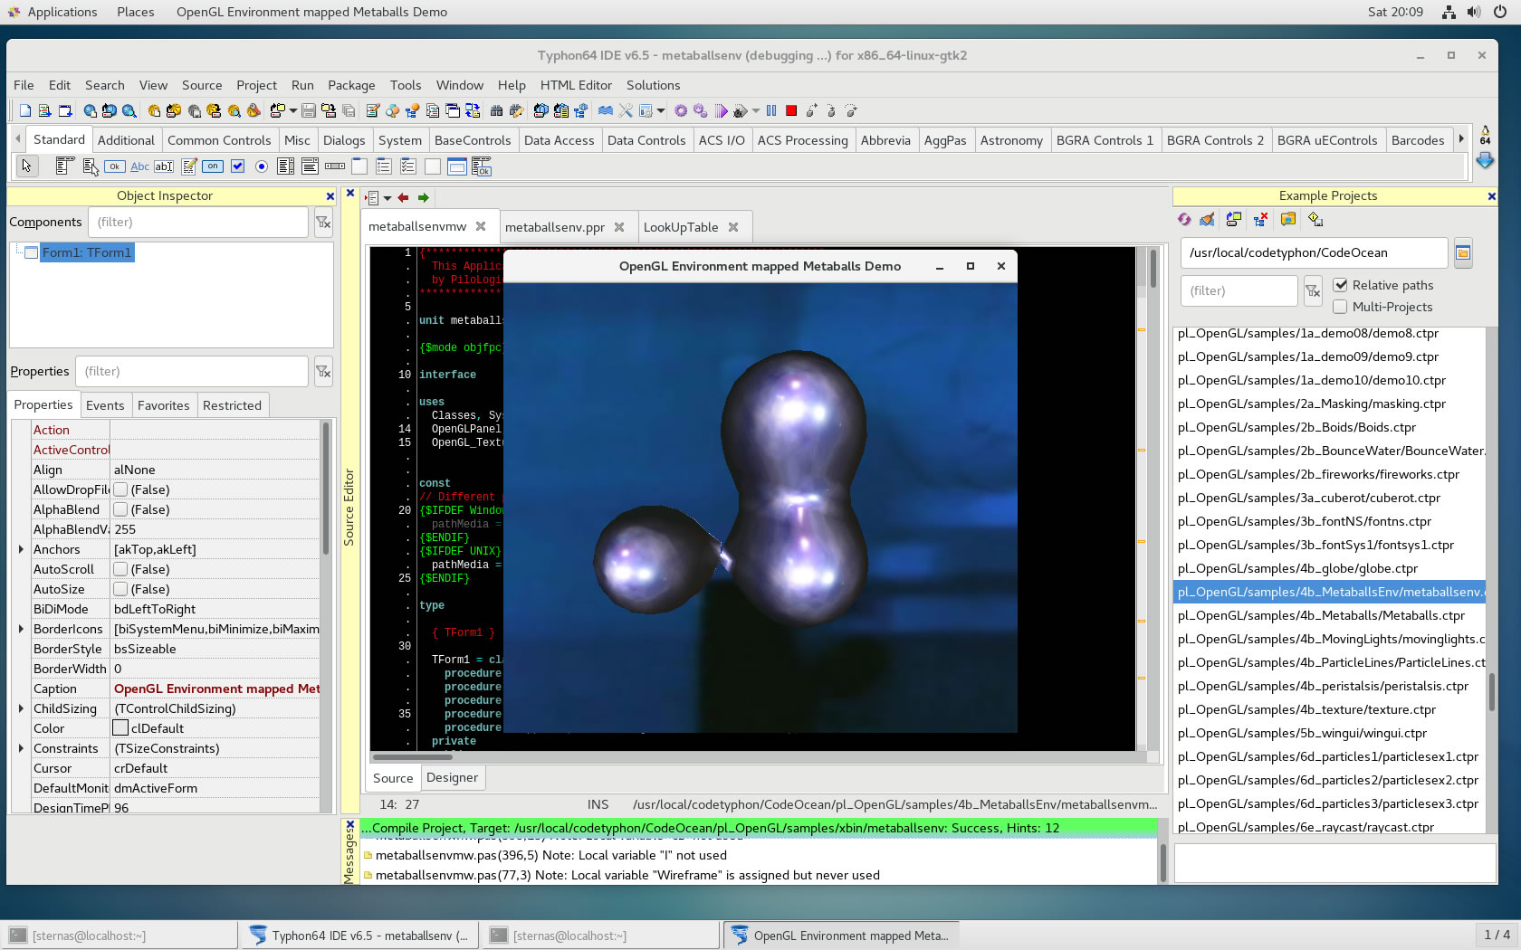Switch to Typhon64 IDE taskbar button

coord(359,936)
